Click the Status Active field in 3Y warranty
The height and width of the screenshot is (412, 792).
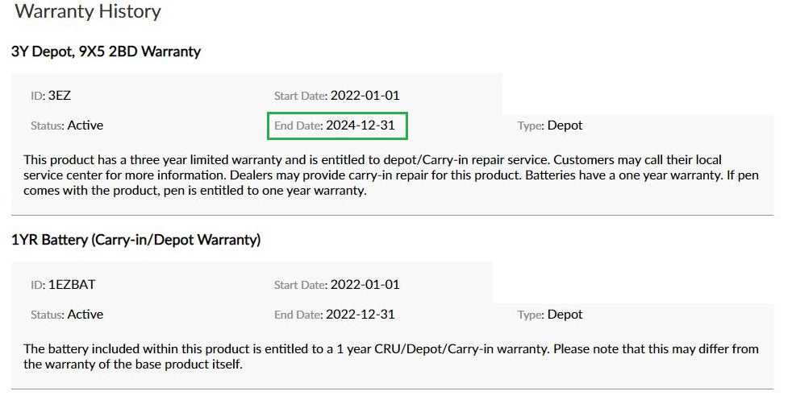67,126
